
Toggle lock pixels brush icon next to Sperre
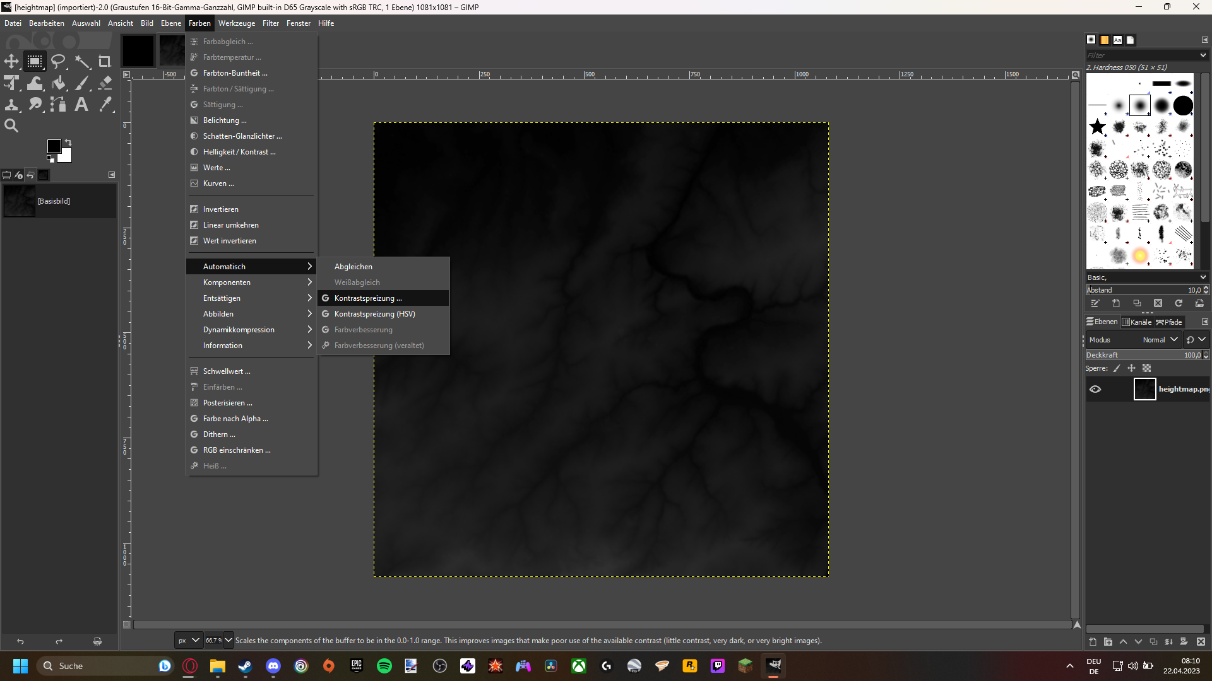(1116, 368)
